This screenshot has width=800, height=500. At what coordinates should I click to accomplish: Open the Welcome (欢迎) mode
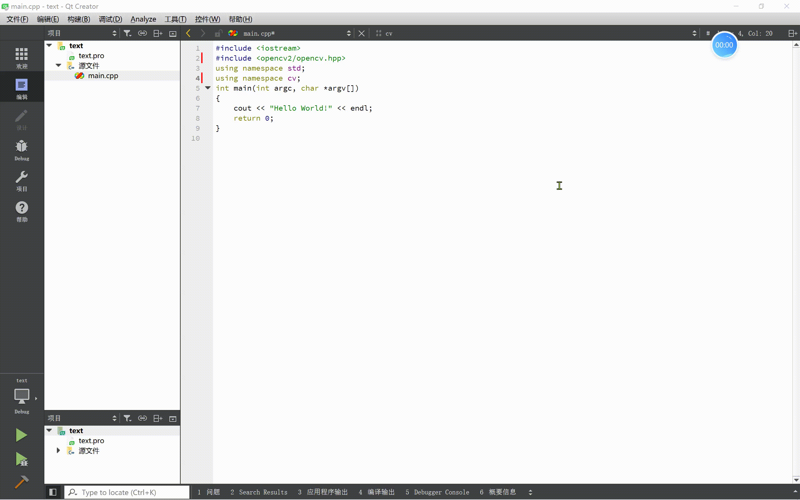pyautogui.click(x=22, y=58)
